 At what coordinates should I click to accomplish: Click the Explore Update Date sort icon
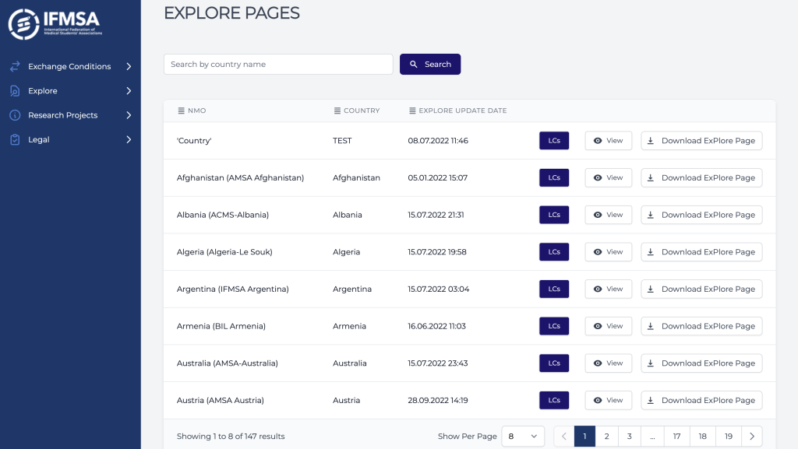412,110
